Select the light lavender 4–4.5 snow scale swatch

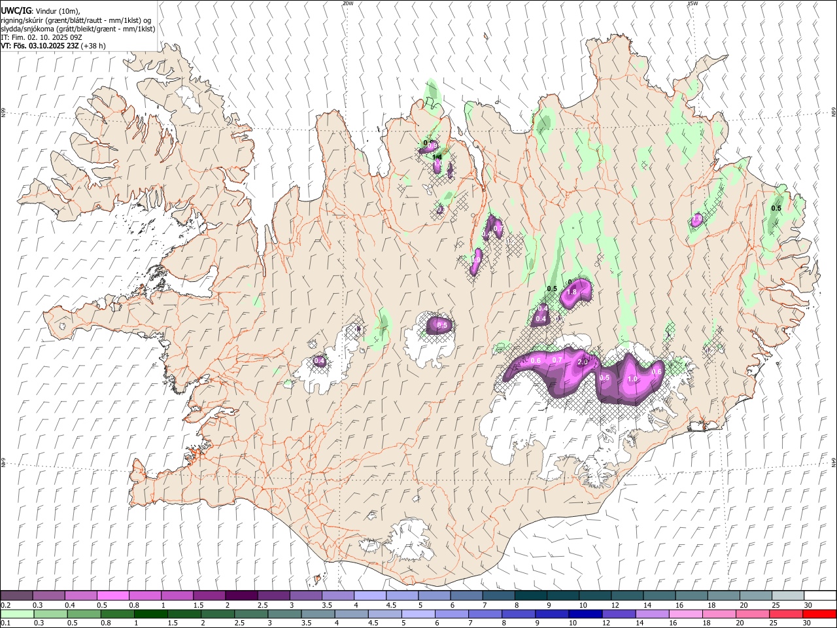[369, 596]
